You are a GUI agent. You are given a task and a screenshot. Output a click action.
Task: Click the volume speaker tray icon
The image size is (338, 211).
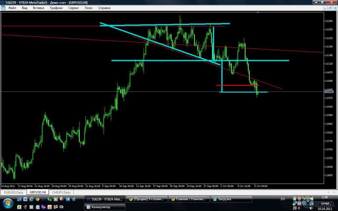coord(311,208)
